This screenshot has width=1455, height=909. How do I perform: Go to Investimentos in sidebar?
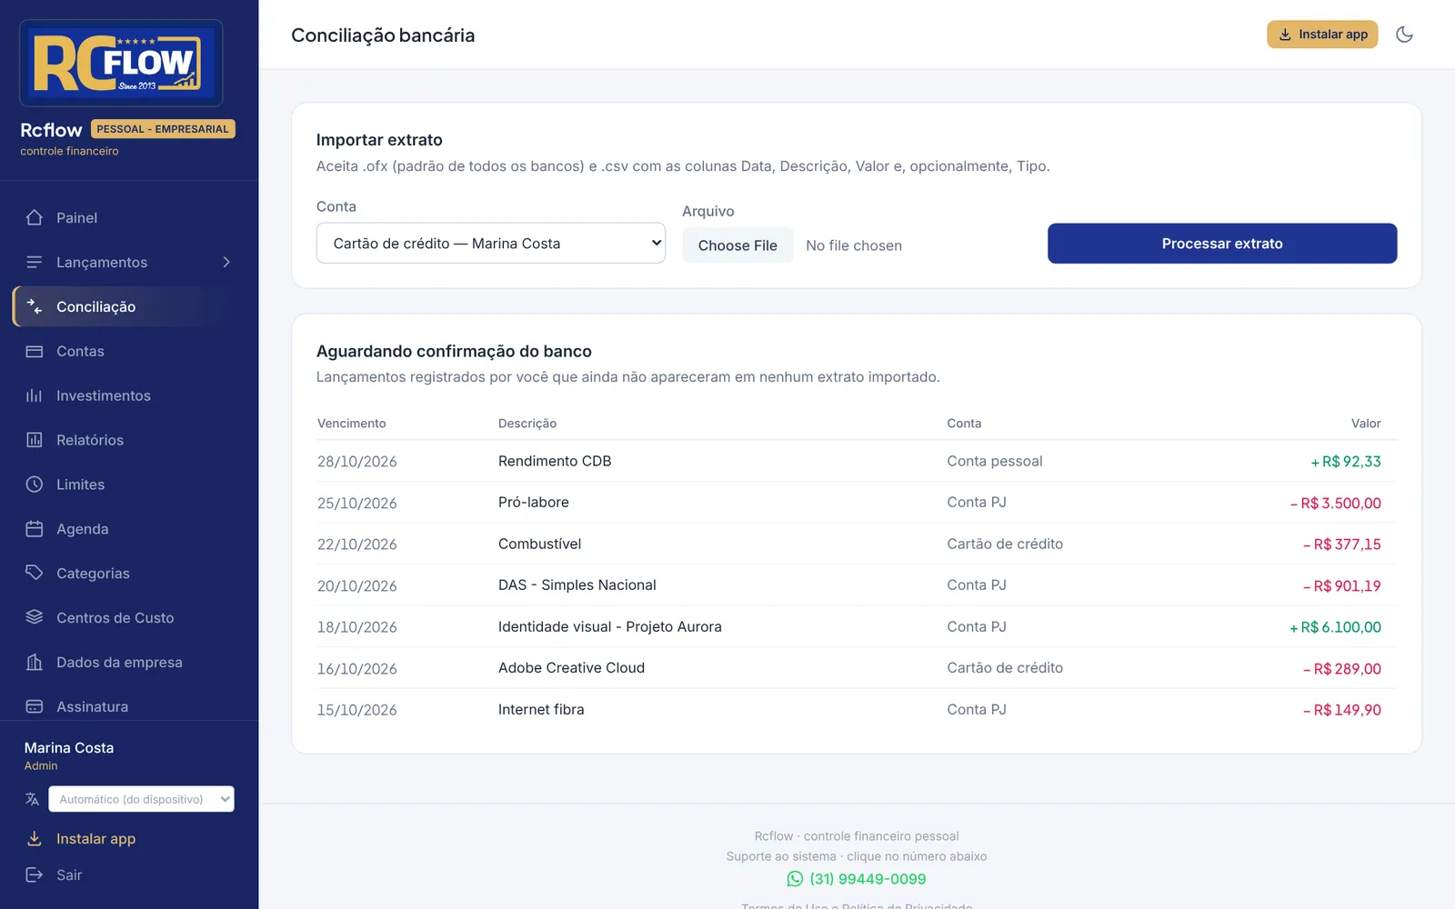point(129,396)
